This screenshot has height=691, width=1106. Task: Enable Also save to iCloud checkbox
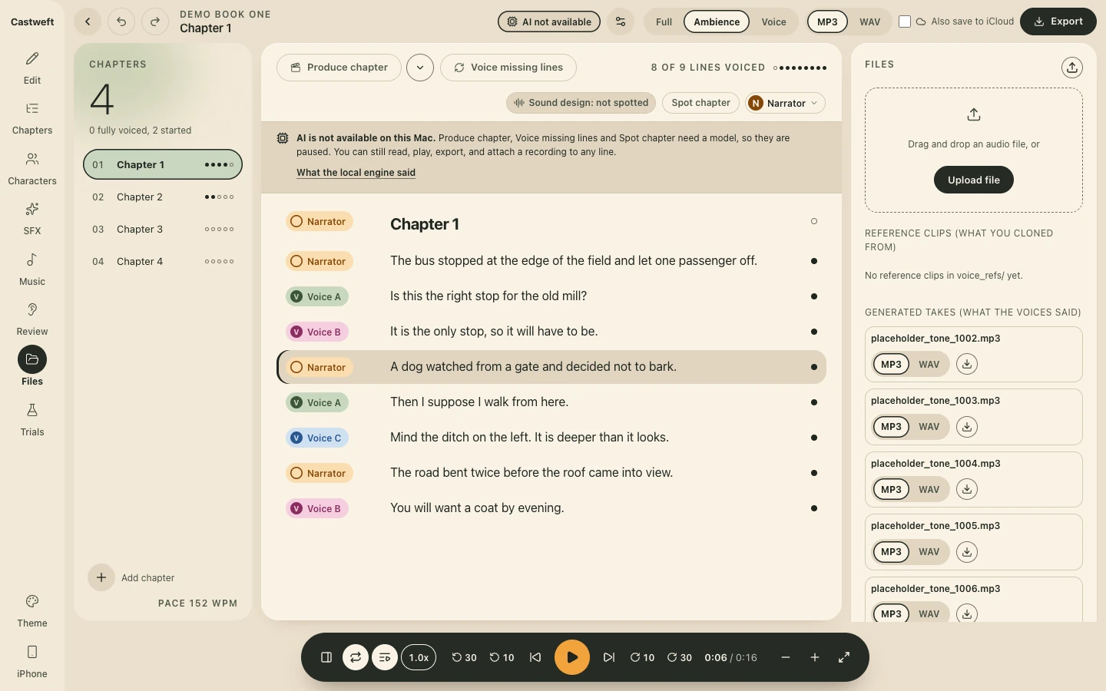pos(905,21)
